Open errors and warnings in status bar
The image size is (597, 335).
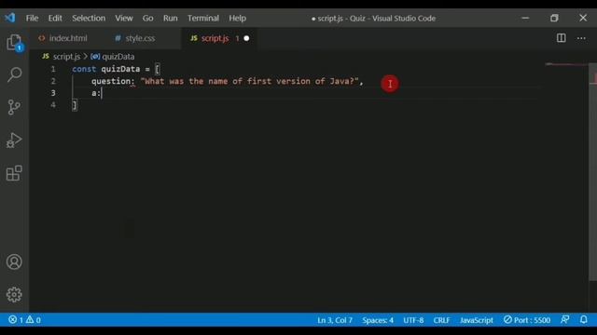coord(25,320)
